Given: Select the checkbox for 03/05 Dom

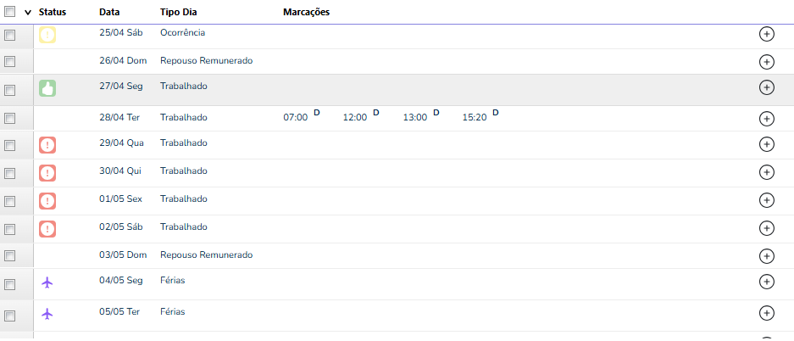Looking at the screenshot, I should point(10,255).
